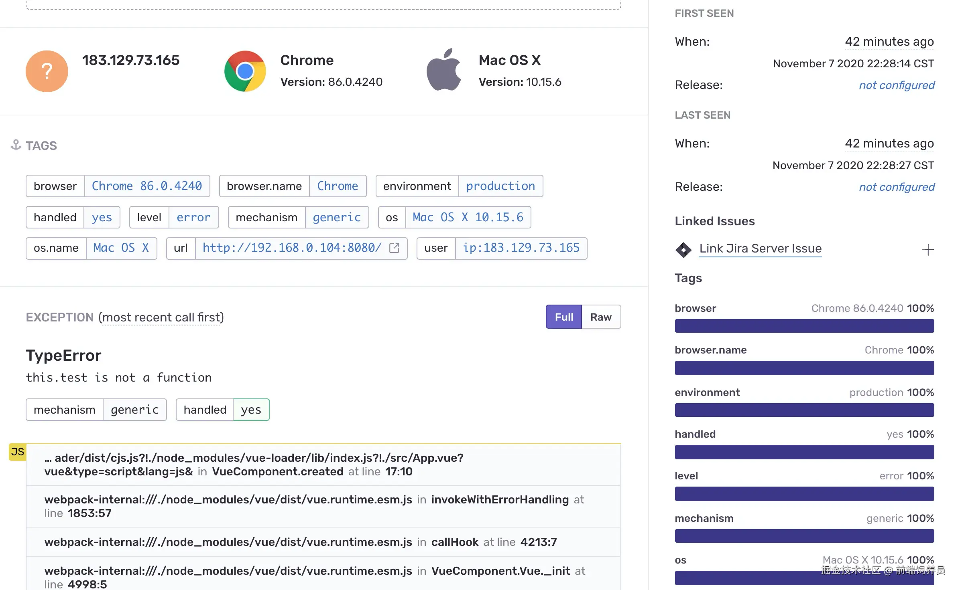
Task: Click the yellow JS platform badge
Action: pyautogui.click(x=18, y=452)
